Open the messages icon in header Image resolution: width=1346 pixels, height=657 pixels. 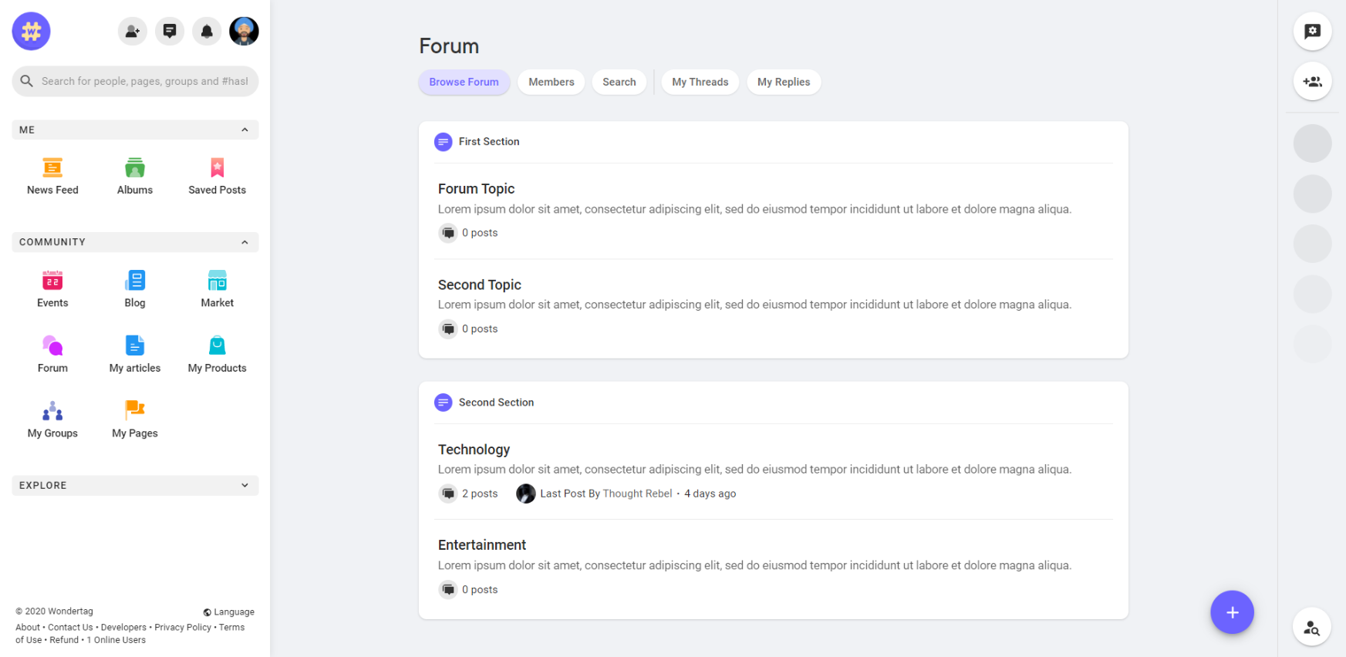(x=170, y=32)
